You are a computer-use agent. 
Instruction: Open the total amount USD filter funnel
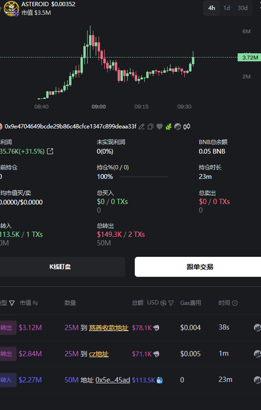pyautogui.click(x=171, y=303)
